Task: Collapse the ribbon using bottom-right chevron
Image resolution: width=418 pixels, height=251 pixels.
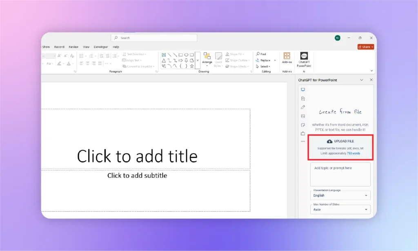Action: [371, 71]
